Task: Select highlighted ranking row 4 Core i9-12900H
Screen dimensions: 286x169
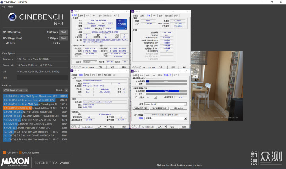Action: click(35, 108)
